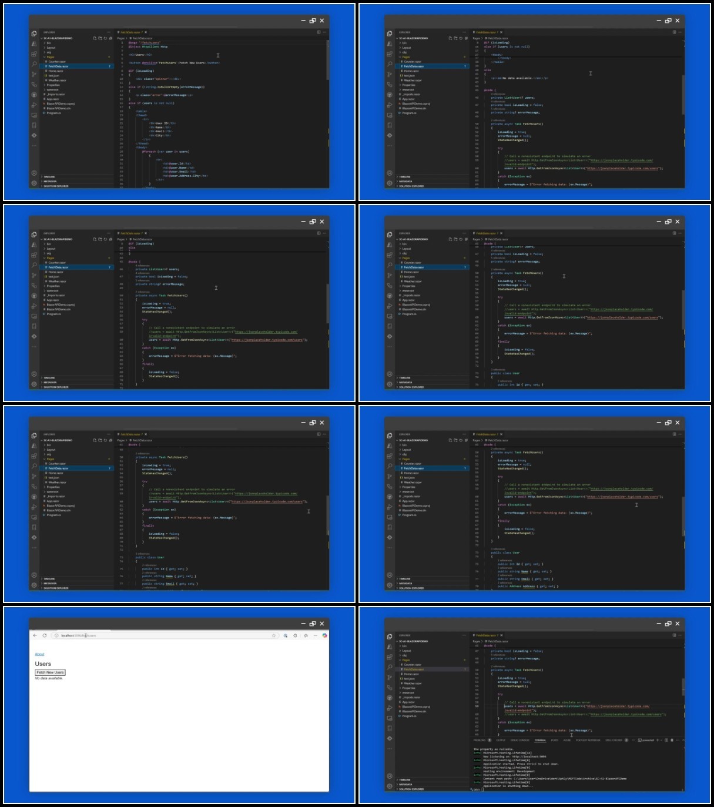
Task: Switch to the OUTPUT tab in terminal window
Action: pos(501,740)
